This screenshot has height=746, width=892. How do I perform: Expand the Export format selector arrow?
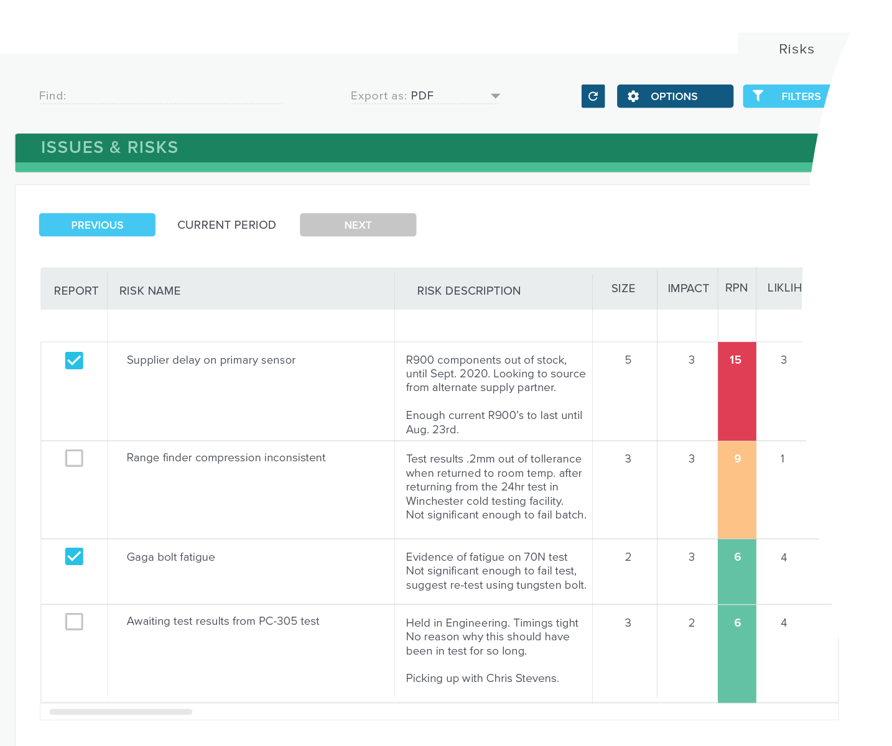(495, 96)
